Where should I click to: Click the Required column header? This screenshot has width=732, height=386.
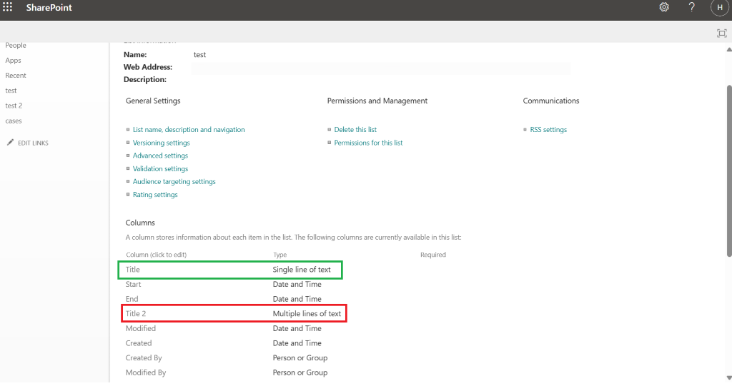432,255
